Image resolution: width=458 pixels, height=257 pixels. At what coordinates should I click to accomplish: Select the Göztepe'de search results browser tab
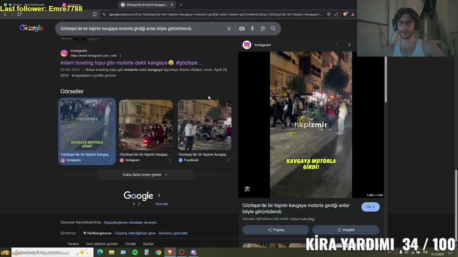pos(147,5)
